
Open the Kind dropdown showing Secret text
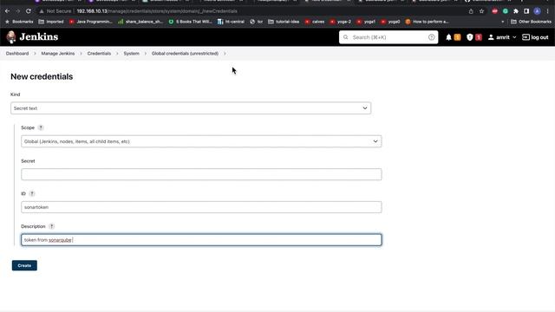191,108
